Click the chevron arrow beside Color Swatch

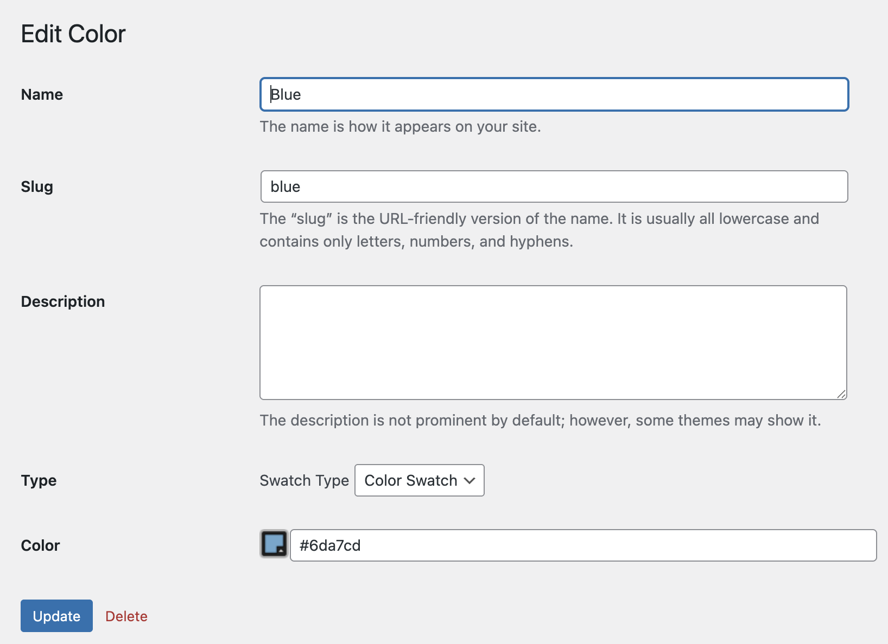coord(470,480)
